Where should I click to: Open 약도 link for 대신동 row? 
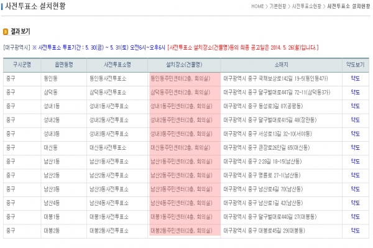[x=355, y=147]
